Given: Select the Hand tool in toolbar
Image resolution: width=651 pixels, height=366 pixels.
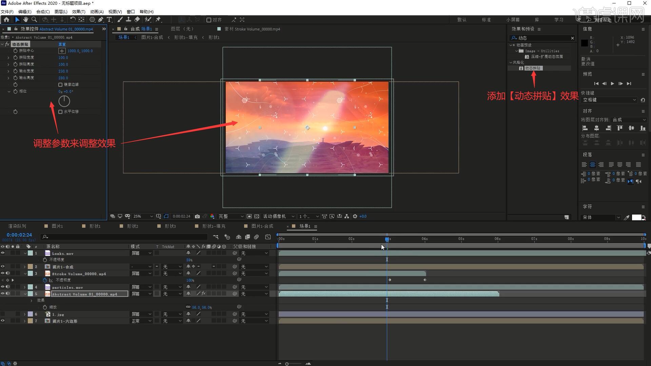Looking at the screenshot, I should point(26,20).
